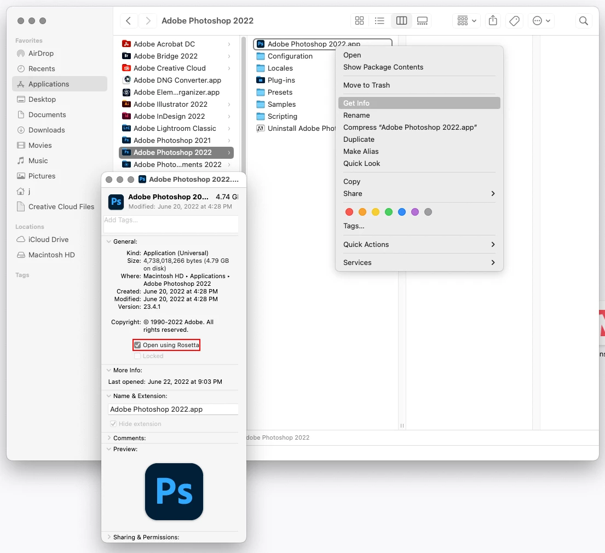Select the Uninstall Adobe Photoshop item
Viewport: 605px width, 553px height.
tap(296, 129)
